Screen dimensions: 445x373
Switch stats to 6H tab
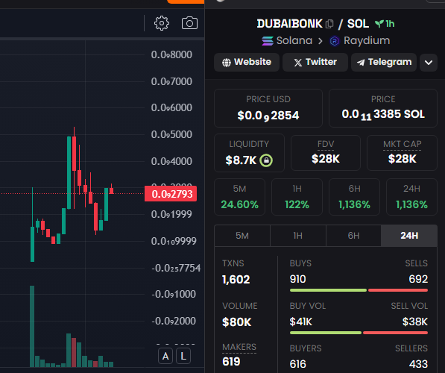(353, 236)
